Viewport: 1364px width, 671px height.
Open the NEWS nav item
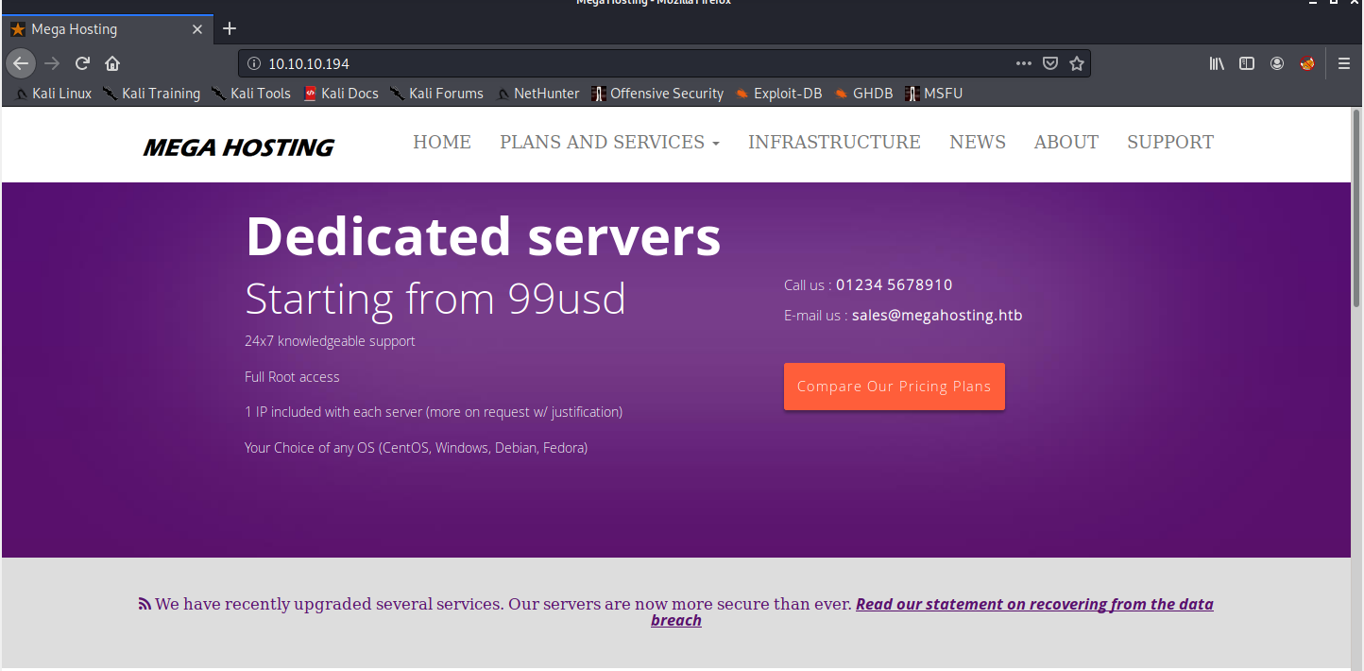click(978, 143)
